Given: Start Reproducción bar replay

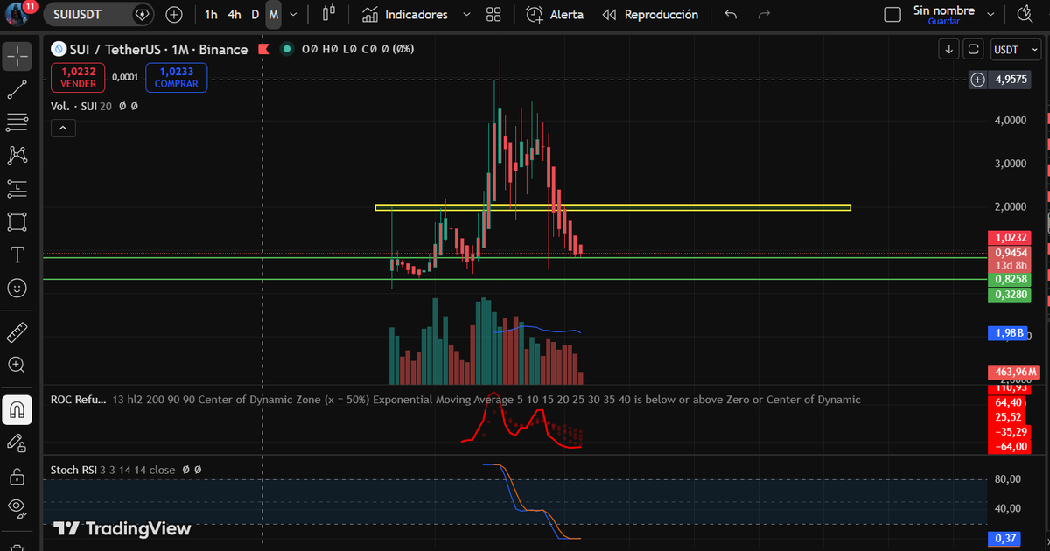Looking at the screenshot, I should point(650,15).
